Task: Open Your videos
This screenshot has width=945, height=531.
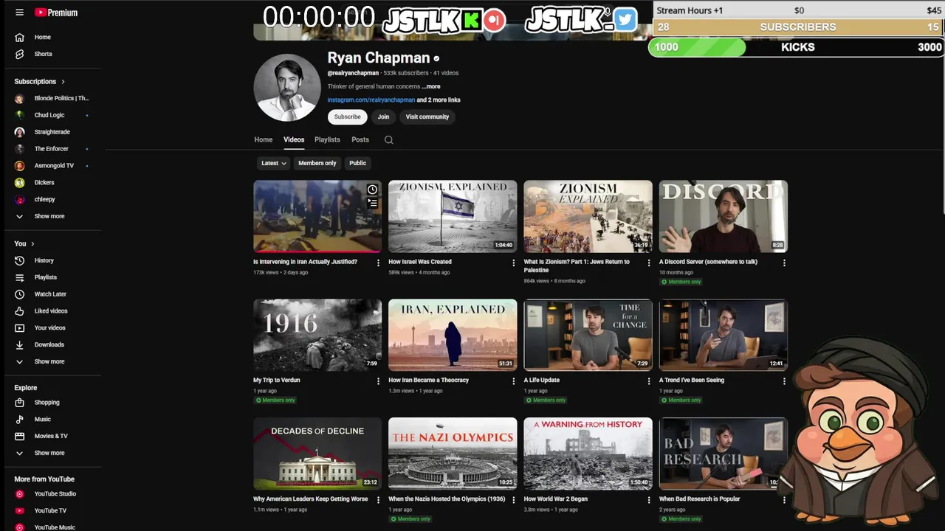Action: [x=51, y=327]
